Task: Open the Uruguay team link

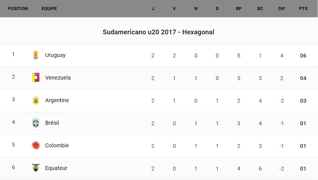Action: pos(55,55)
